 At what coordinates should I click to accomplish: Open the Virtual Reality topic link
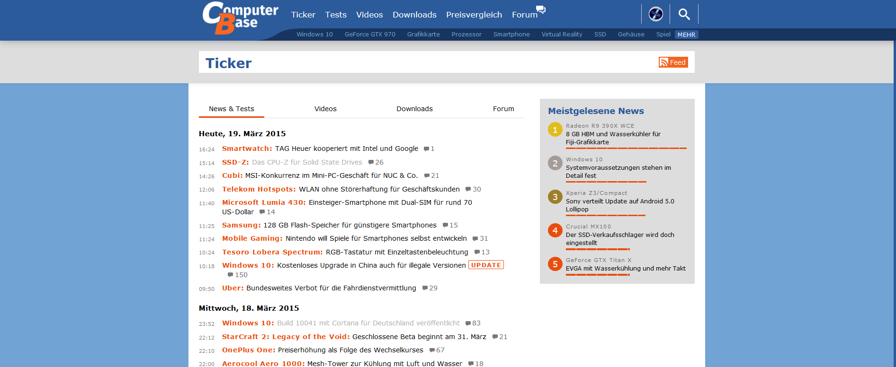[562, 35]
